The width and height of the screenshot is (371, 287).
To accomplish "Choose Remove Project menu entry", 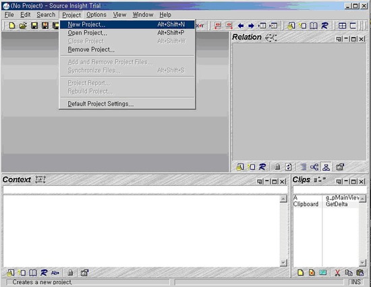I will pos(127,50).
